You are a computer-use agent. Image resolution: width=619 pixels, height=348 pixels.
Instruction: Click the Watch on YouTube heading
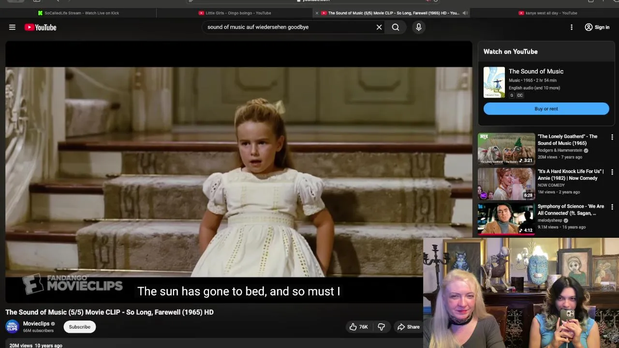[x=510, y=52]
